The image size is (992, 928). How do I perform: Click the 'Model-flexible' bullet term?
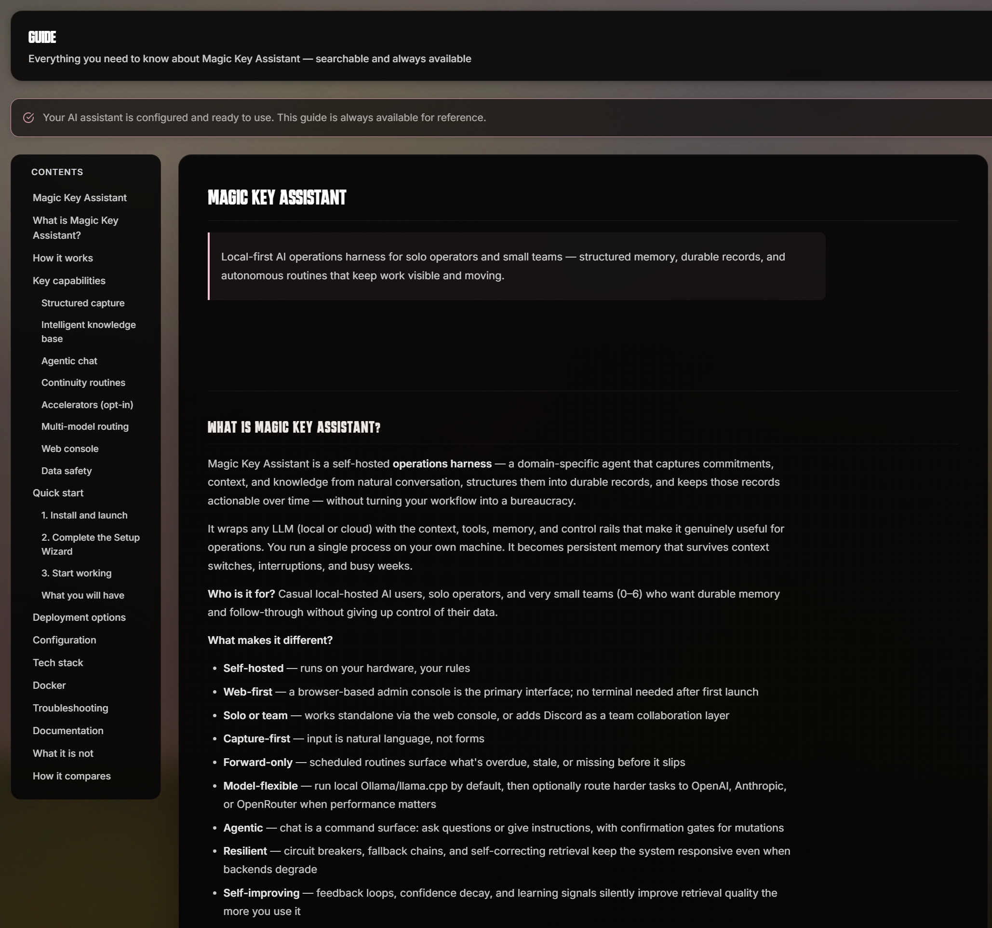coord(260,786)
